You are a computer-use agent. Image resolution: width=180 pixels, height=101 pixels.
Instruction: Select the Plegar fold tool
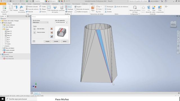tap(43, 9)
